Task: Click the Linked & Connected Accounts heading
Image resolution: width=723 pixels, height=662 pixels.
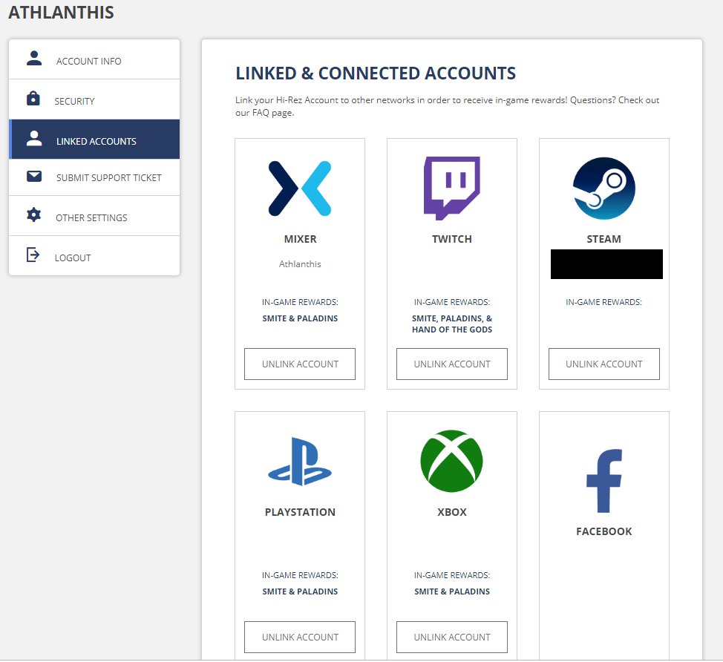Action: tap(376, 73)
